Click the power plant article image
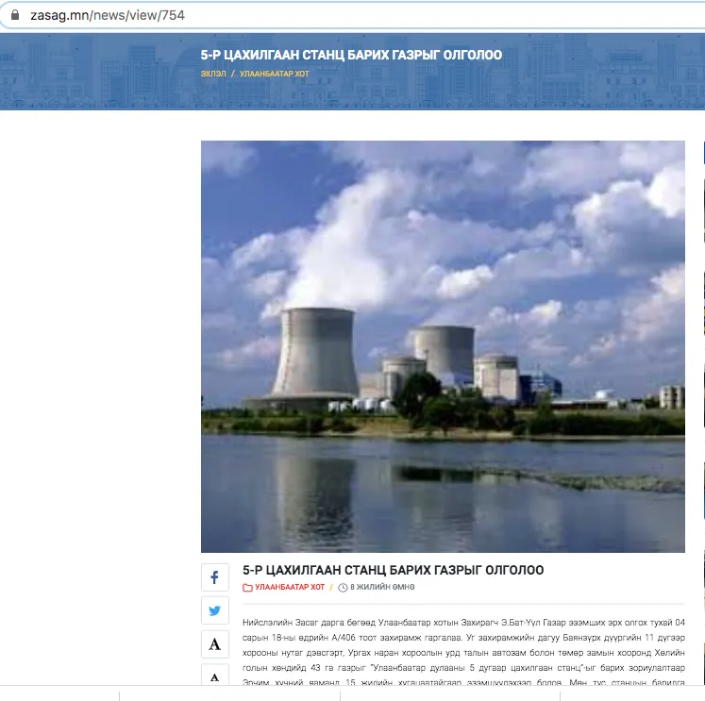 coord(443,346)
